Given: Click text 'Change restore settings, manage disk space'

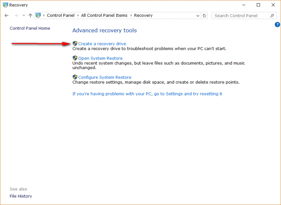Looking at the screenshot, I should (119, 82).
